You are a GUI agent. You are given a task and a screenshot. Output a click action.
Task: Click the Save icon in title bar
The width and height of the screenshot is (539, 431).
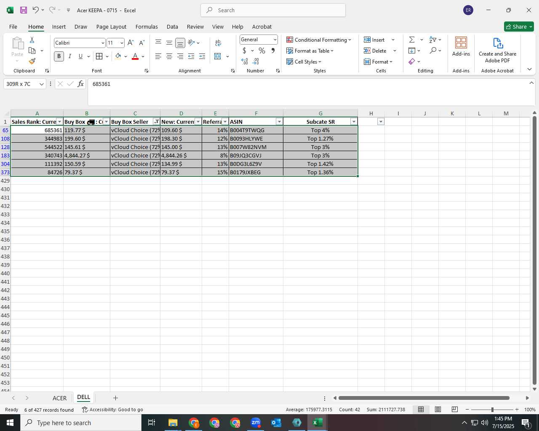[x=24, y=10]
